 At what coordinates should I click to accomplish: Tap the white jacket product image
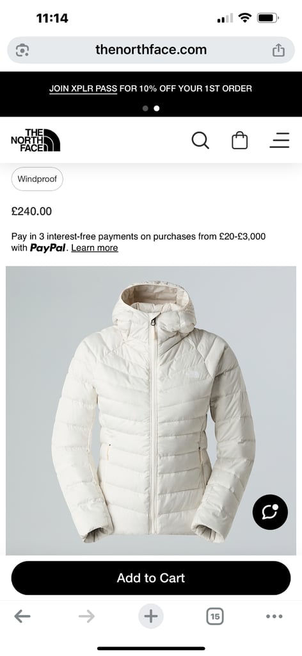click(x=151, y=411)
